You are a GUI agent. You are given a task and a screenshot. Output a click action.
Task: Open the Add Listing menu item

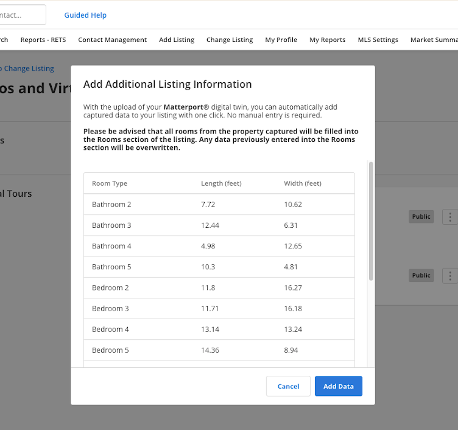(177, 40)
